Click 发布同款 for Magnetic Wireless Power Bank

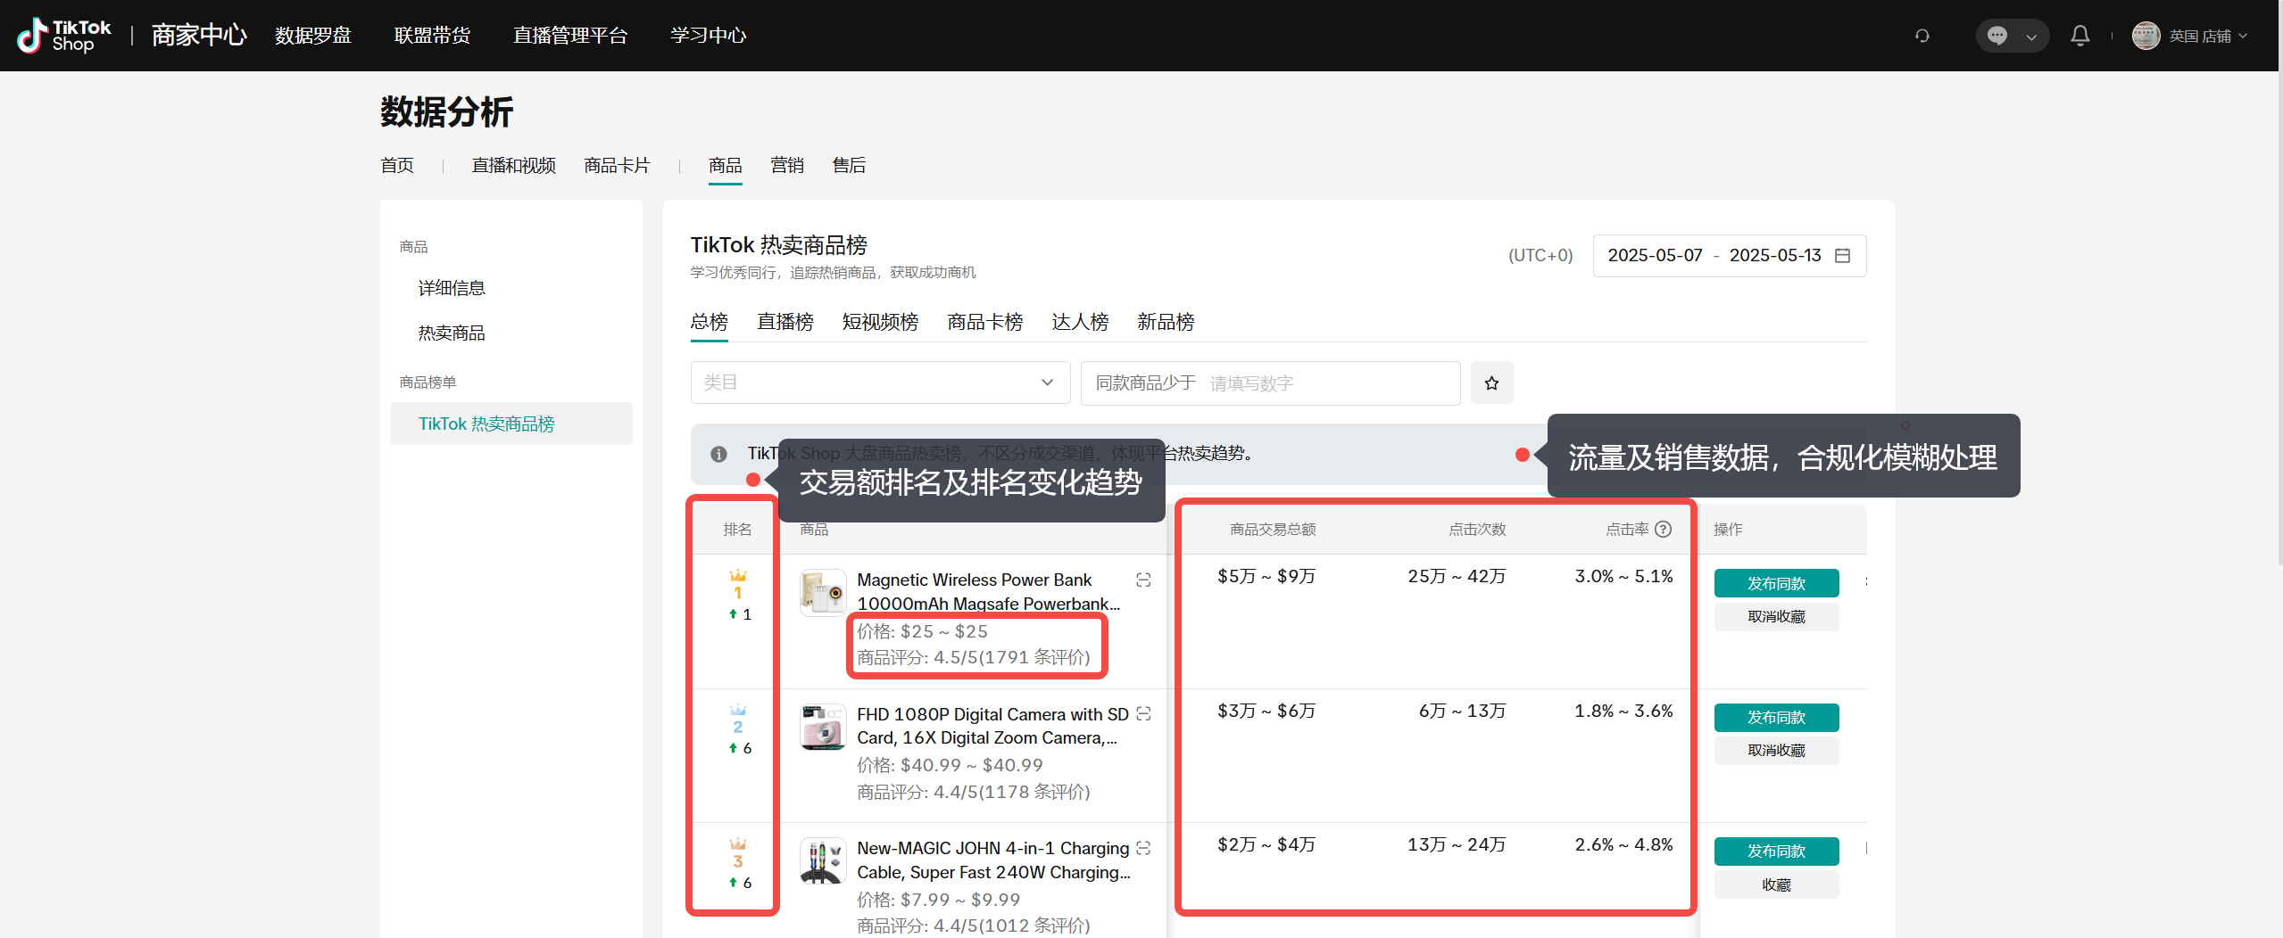click(1775, 583)
